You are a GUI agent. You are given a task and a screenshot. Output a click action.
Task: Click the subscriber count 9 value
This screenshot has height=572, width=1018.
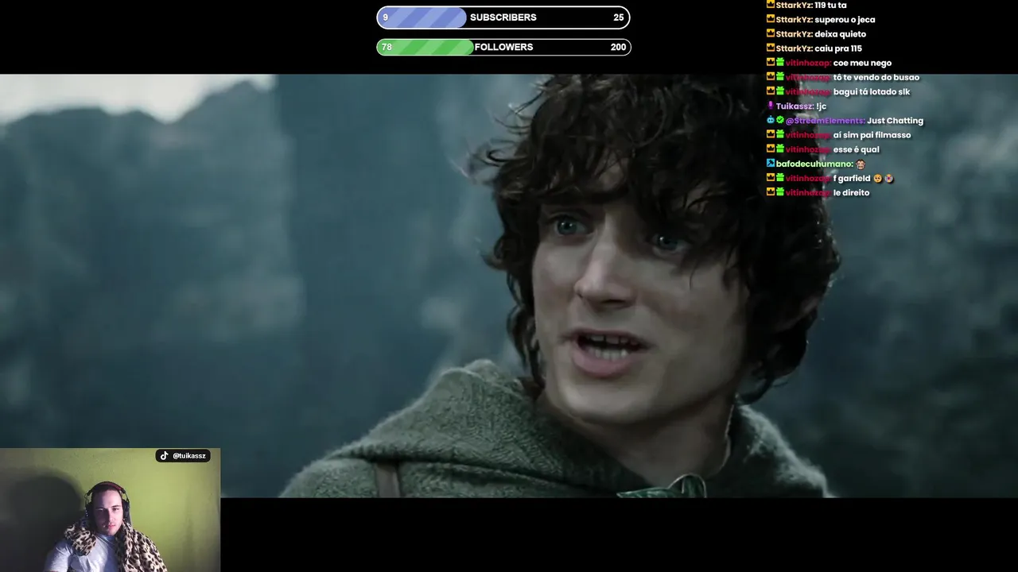click(x=386, y=17)
